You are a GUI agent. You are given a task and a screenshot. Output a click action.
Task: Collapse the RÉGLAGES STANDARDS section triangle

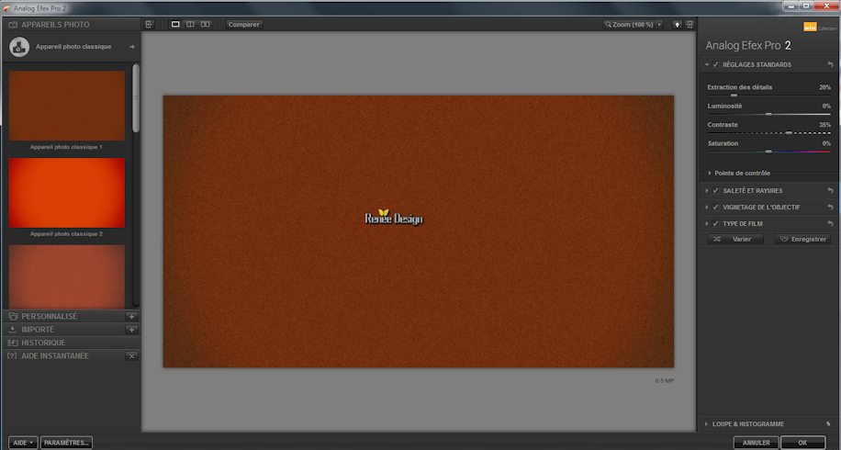point(707,64)
